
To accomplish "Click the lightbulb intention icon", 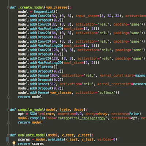I will pos(14,143).
